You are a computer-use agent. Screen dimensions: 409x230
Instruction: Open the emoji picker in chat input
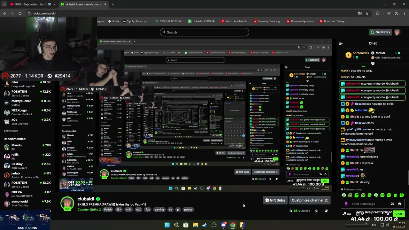pyautogui.click(x=399, y=204)
